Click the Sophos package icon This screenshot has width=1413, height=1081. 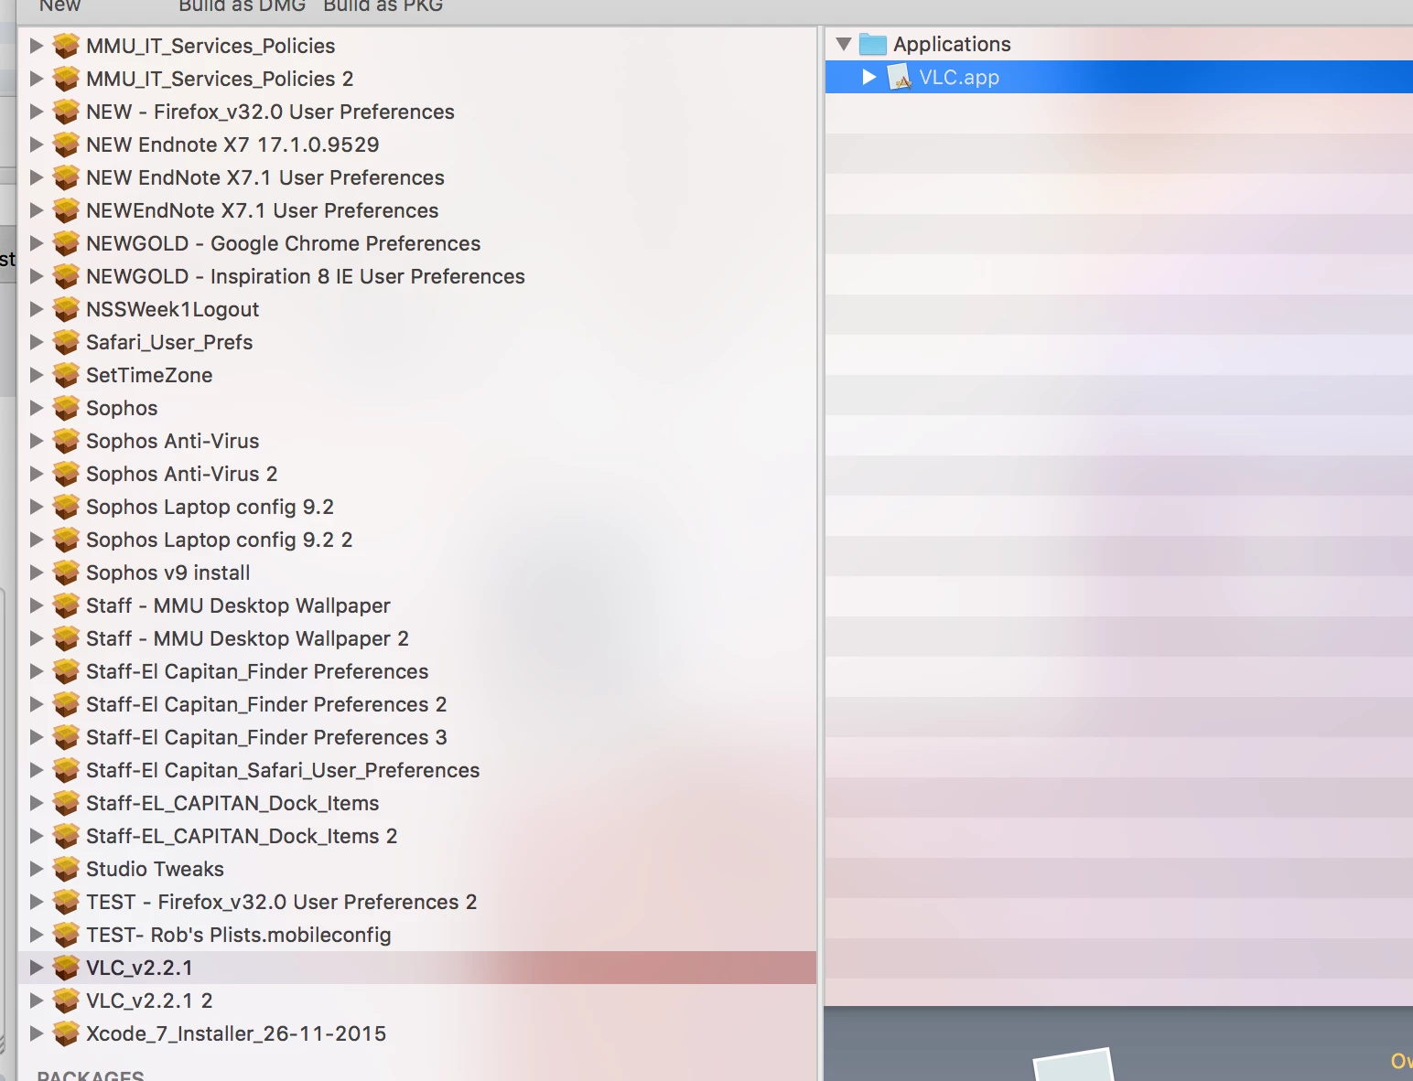[x=66, y=408]
